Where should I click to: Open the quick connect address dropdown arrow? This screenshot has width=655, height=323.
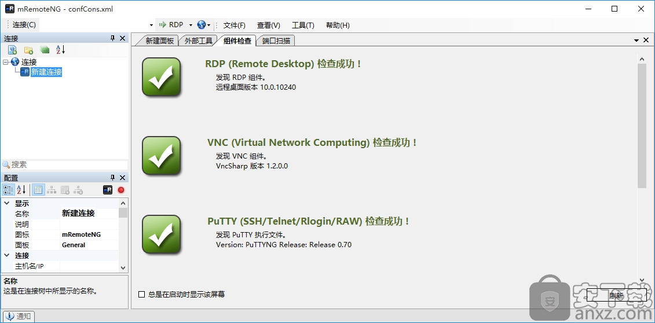coord(151,25)
